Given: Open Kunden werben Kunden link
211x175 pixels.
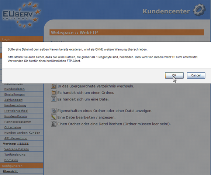Looking at the screenshot, I should pos(22,133).
